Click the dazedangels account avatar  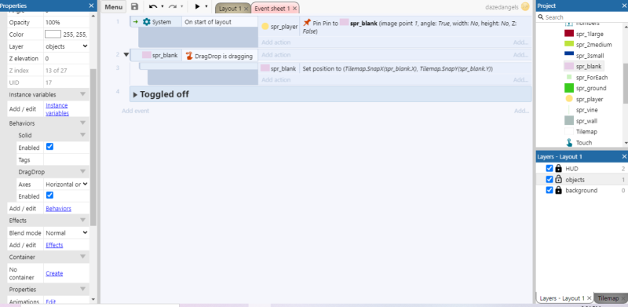click(x=525, y=7)
